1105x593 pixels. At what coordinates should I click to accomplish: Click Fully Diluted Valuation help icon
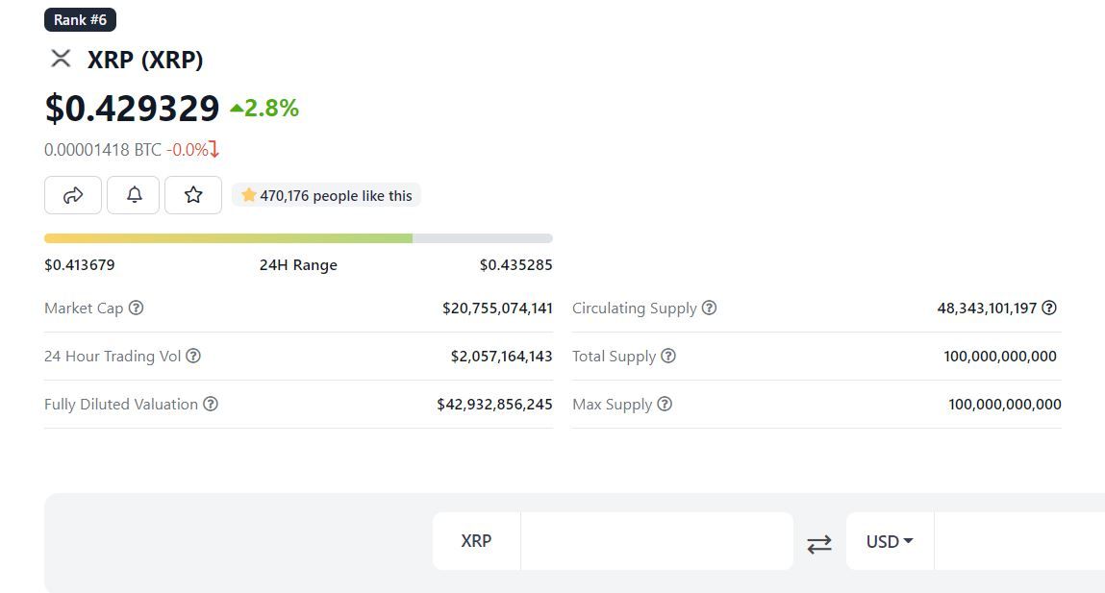point(211,405)
